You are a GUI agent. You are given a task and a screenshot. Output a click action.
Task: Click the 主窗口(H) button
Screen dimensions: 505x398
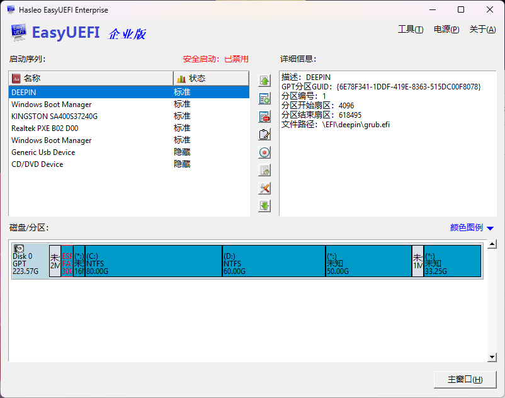465,379
